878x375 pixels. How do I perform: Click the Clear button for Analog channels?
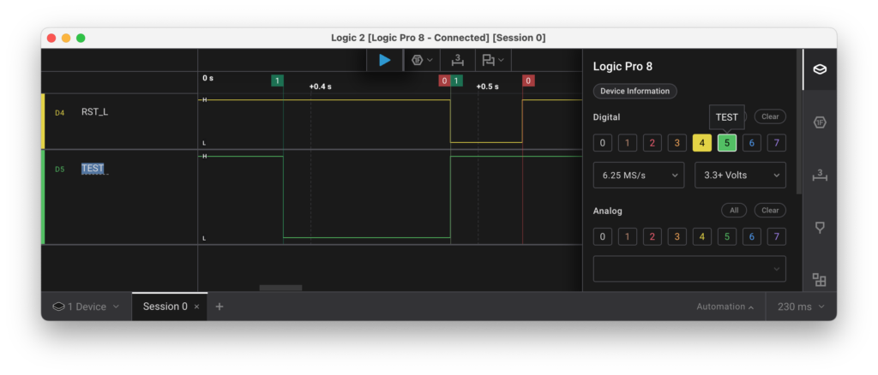pos(769,211)
